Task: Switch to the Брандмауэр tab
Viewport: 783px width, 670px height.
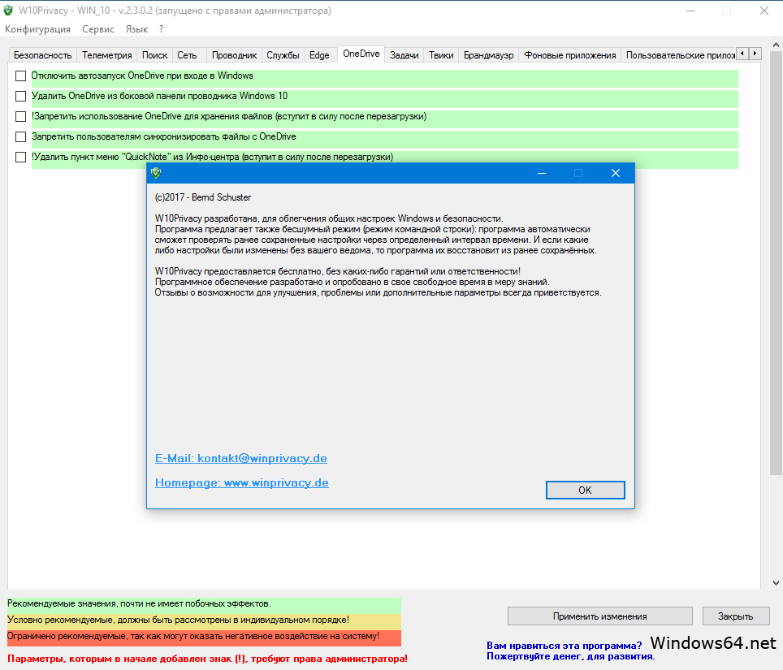Action: (488, 55)
